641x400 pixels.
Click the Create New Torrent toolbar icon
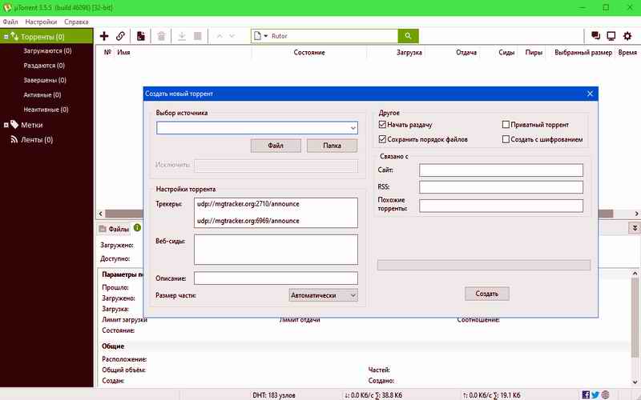click(x=141, y=36)
